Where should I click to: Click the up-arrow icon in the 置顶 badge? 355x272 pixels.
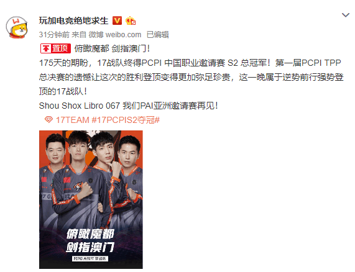pos(46,48)
